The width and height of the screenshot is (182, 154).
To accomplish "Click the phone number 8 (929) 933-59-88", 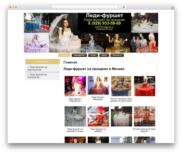I will pos(104,23).
